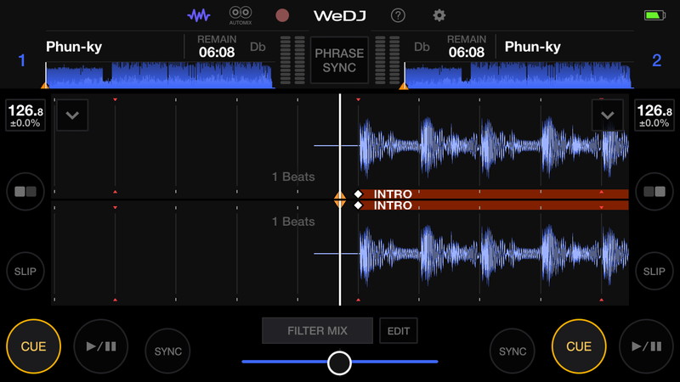Screen dimensions: 680x382
Task: Select deck number 1 label
Action: 22,60
